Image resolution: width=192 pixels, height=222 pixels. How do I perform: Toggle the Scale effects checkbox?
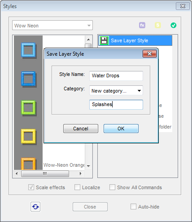[31, 187]
